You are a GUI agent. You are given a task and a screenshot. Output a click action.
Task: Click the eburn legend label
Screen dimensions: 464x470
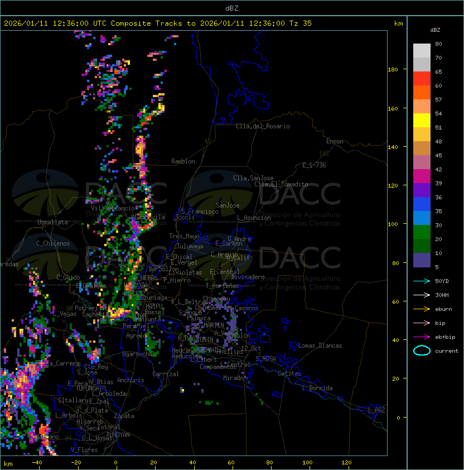(443, 309)
